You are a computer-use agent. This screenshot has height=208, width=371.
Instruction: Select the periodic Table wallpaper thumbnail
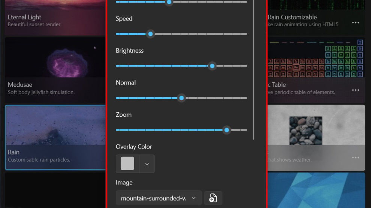pyautogui.click(x=316, y=57)
